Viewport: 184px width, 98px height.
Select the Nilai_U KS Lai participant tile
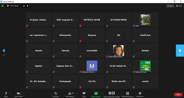145,66
